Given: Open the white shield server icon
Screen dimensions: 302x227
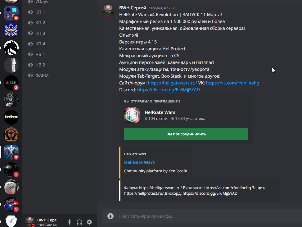Looking at the screenshot, I should pos(11,221).
